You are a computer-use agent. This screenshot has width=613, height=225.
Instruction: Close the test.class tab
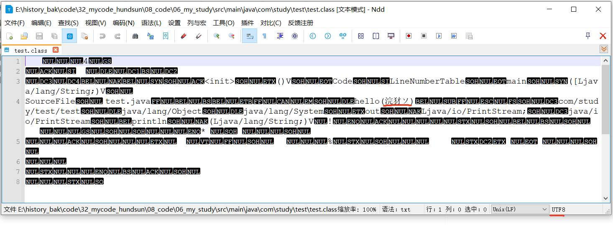pos(55,50)
